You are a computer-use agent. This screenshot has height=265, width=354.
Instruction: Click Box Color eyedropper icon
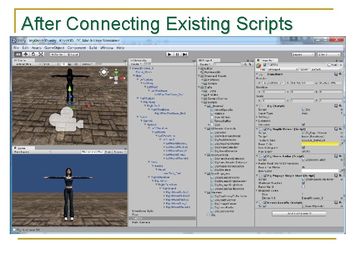(341, 171)
